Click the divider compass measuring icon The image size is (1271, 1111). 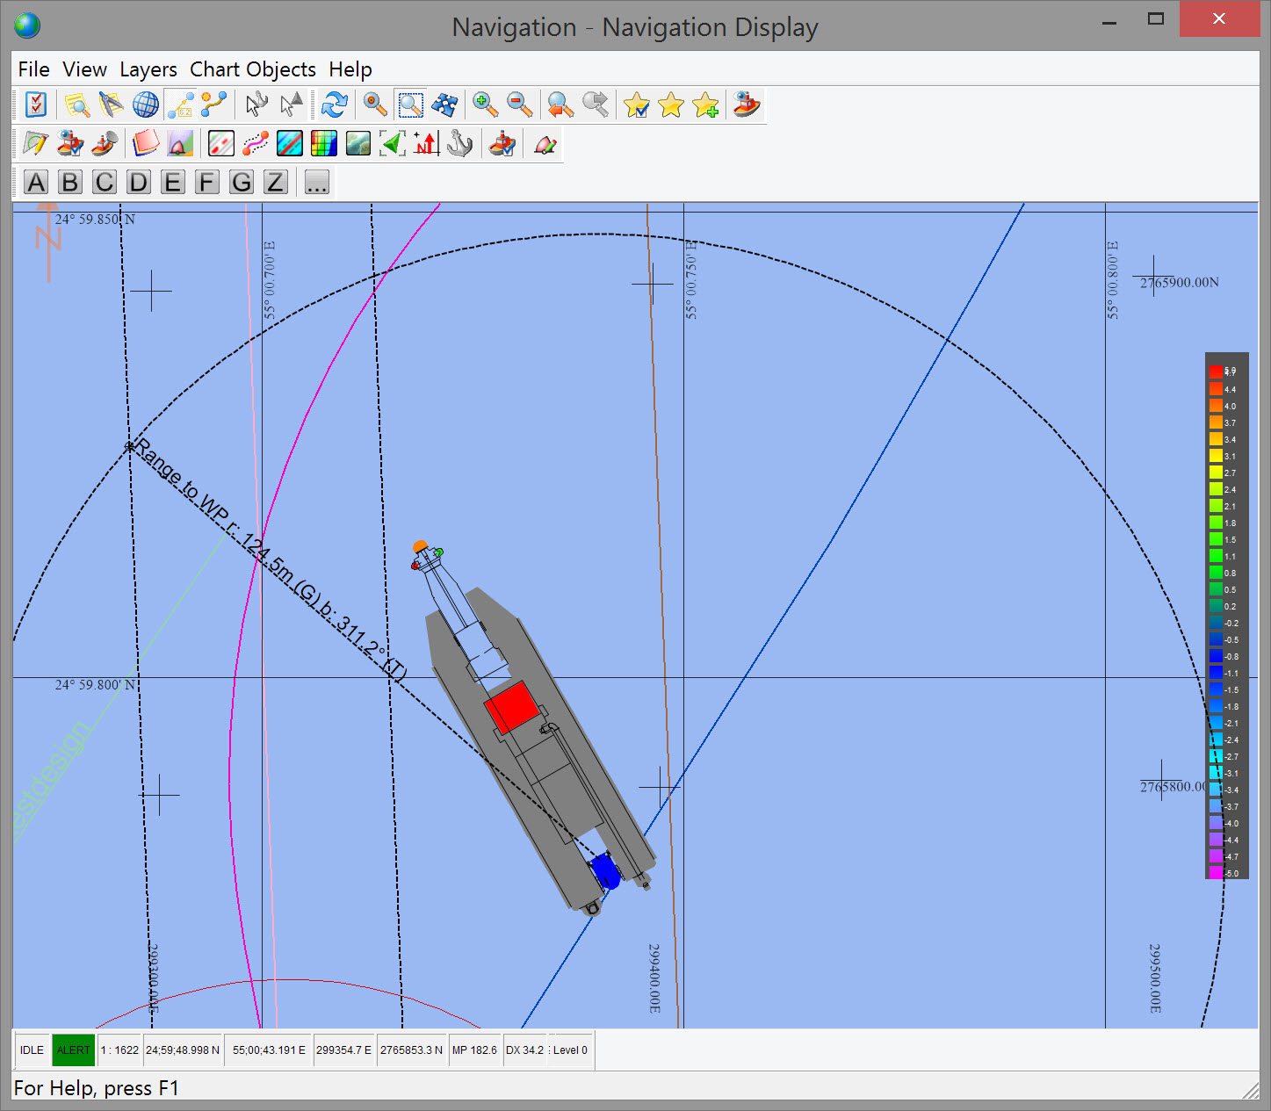(111, 105)
